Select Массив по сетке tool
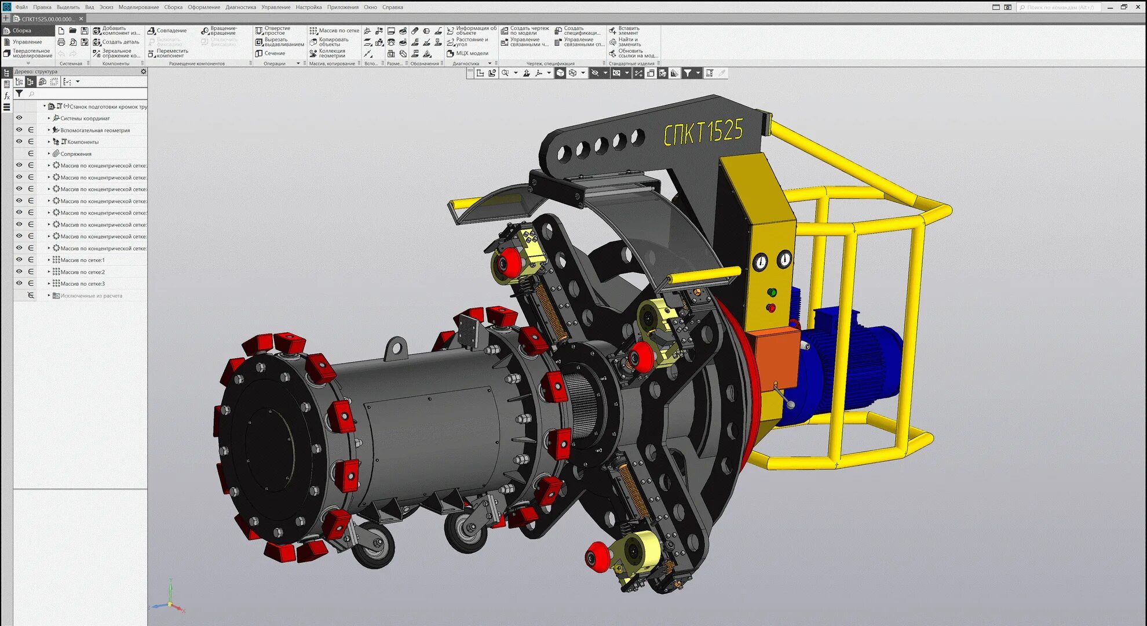Viewport: 1147px width, 626px height. click(334, 31)
